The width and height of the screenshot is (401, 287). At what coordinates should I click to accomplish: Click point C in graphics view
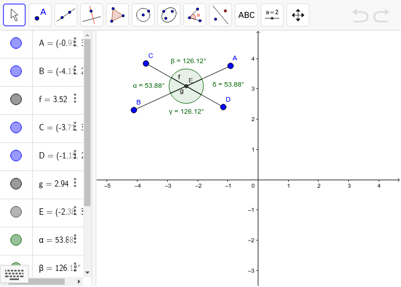pyautogui.click(x=146, y=63)
